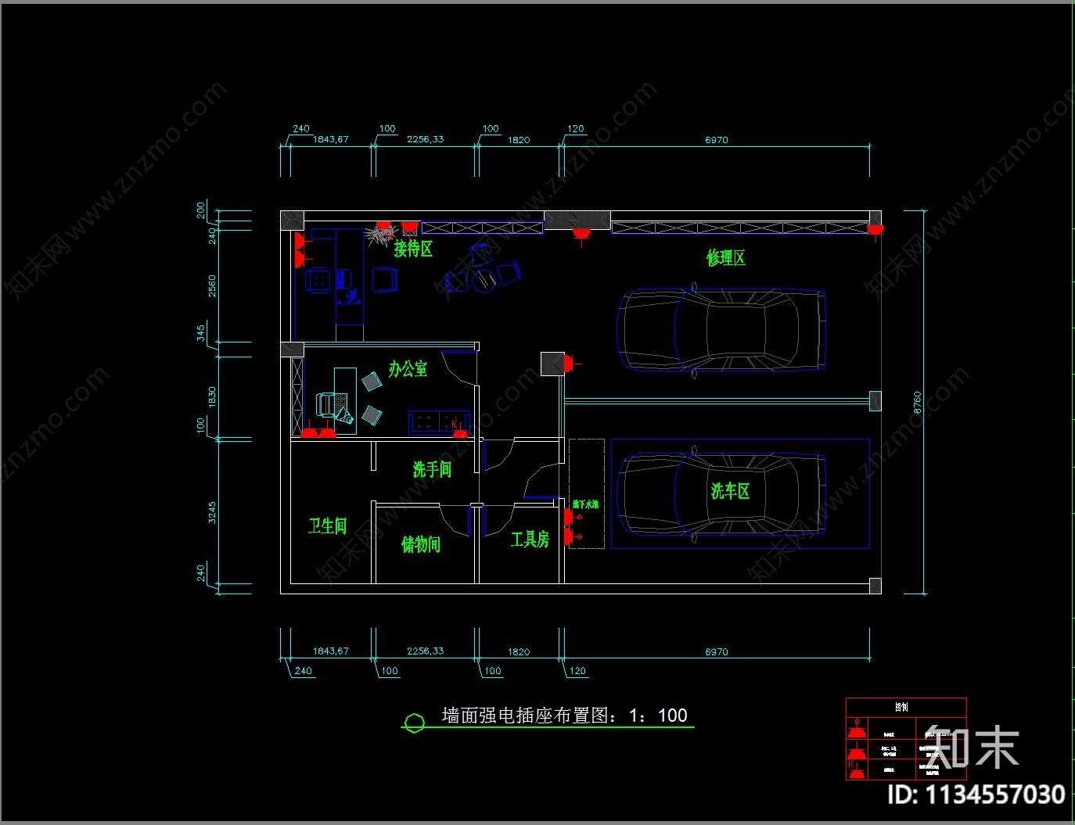Click the 2256,33 dimension above the plan
The height and width of the screenshot is (825, 1075).
[x=425, y=139]
